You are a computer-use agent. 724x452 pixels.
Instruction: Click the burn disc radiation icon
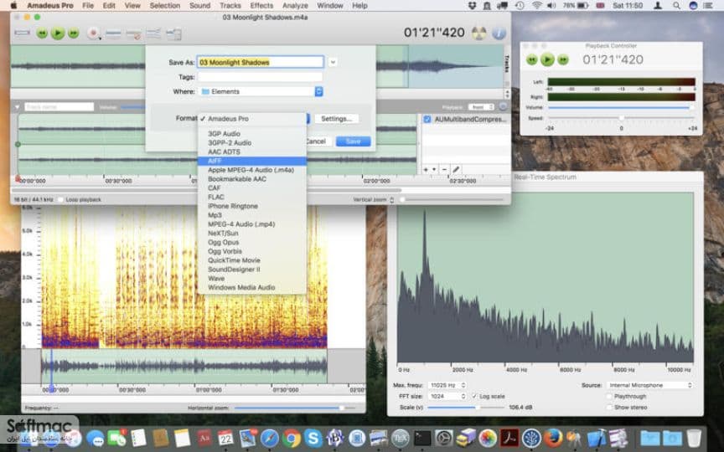478,33
